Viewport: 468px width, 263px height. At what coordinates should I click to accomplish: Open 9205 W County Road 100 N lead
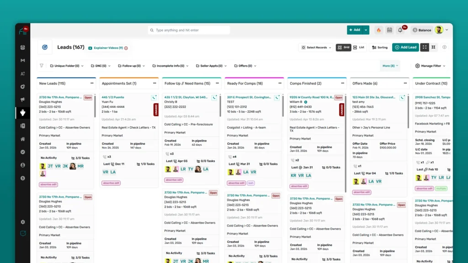tap(312, 97)
